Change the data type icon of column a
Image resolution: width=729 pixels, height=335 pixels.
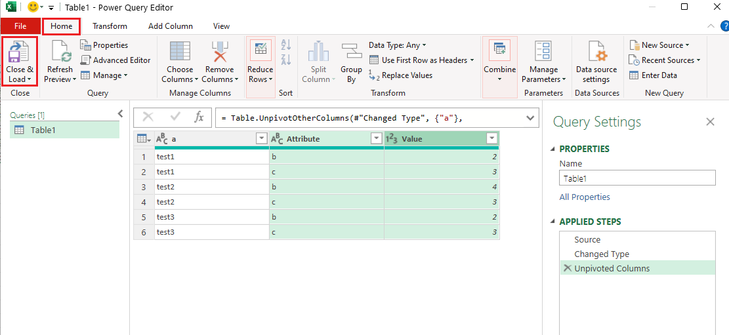[161, 138]
